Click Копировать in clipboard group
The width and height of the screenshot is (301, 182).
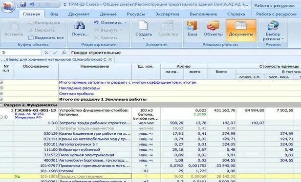(44, 23)
